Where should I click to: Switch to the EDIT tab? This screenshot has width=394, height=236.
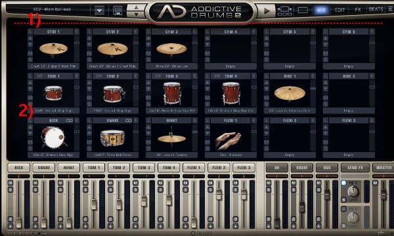pyautogui.click(x=339, y=10)
